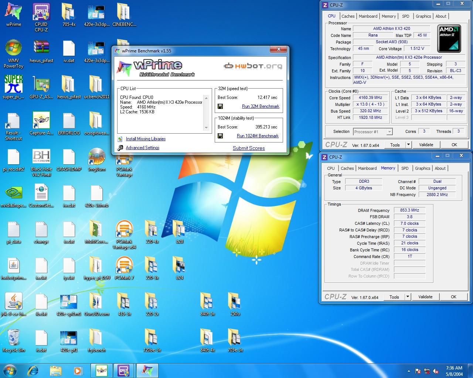The width and height of the screenshot is (473, 378).
Task: Click the DRAM Frequency value 853.3 MHz
Action: click(409, 210)
